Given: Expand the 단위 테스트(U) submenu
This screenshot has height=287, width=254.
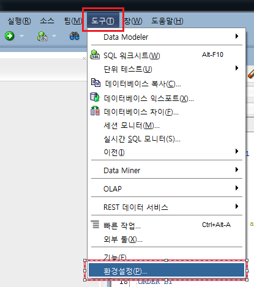Looking at the screenshot, I should [x=166, y=69].
